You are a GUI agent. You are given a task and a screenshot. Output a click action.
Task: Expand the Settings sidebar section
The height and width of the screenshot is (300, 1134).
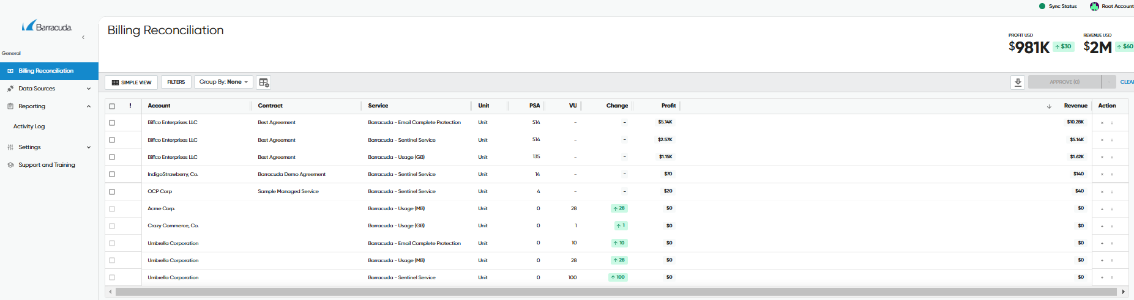click(89, 147)
